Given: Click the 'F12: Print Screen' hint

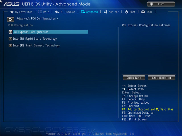Looking at the screenshot, I should [x=134, y=120].
